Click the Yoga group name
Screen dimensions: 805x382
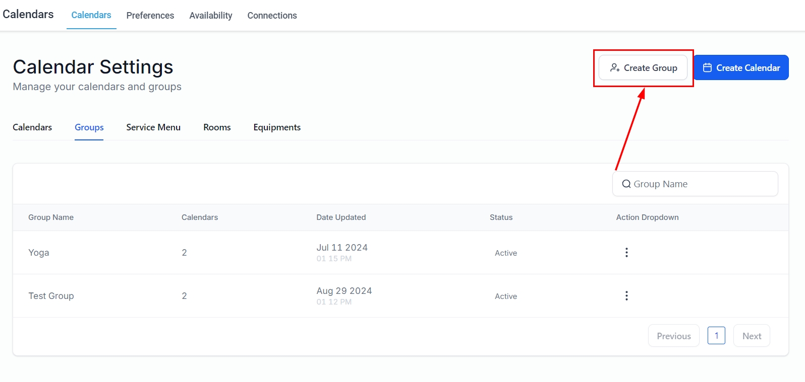point(39,253)
